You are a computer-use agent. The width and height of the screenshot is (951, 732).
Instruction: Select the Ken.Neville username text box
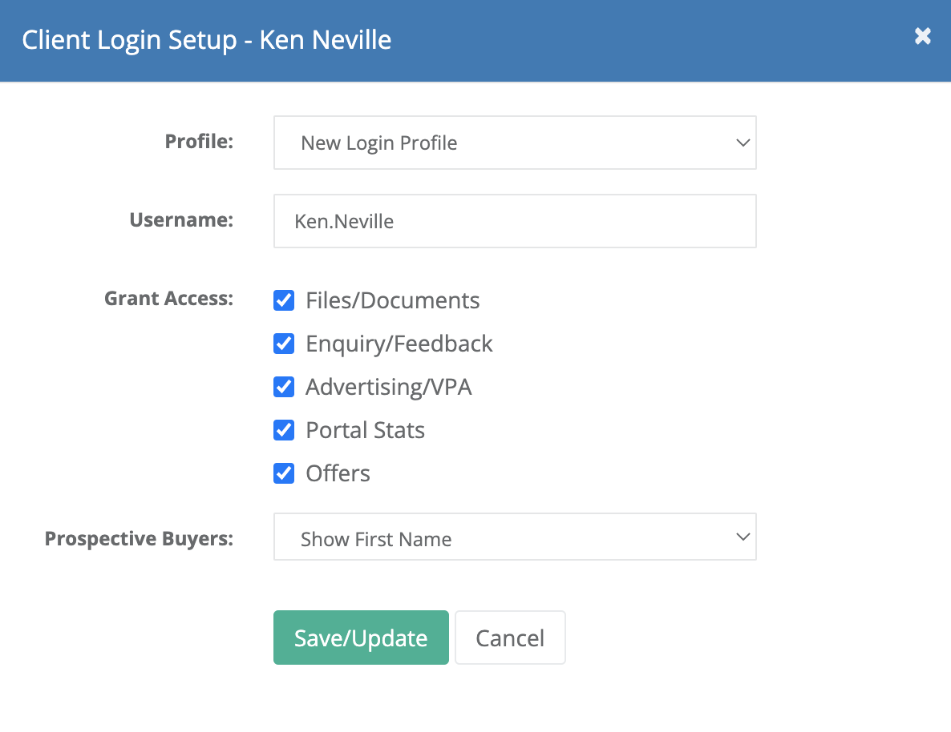(x=515, y=221)
